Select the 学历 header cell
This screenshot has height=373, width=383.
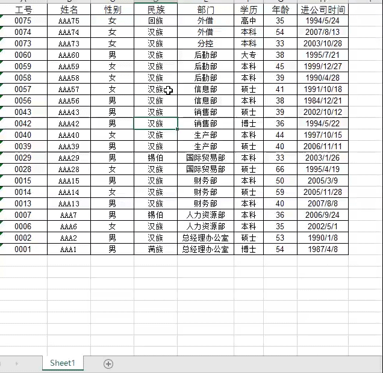point(249,10)
